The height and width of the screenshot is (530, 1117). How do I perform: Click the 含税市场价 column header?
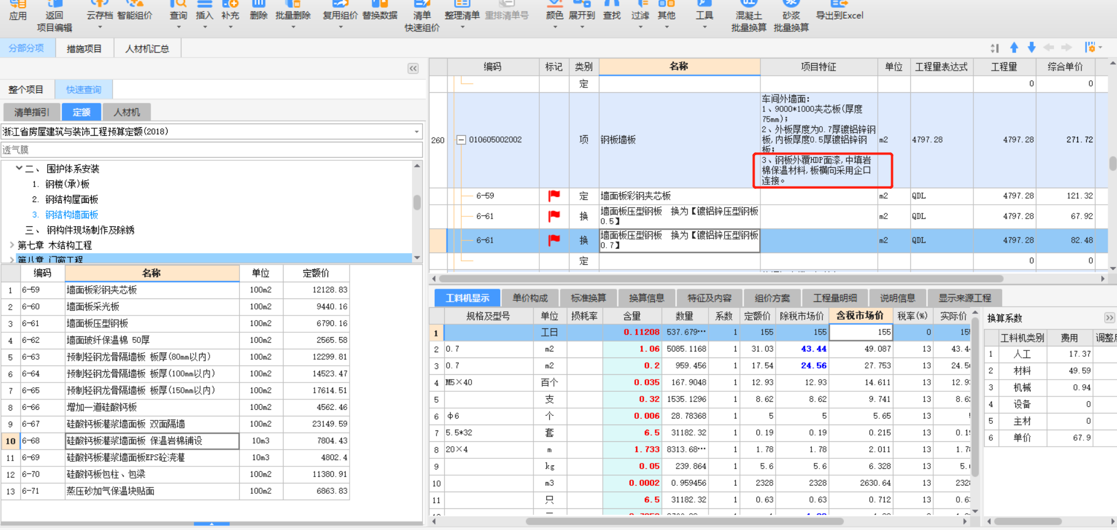click(860, 315)
